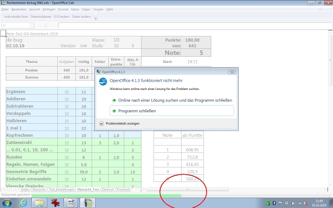Select the Zahlenstrahl row label
The width and height of the screenshot is (333, 208).
coord(32,142)
